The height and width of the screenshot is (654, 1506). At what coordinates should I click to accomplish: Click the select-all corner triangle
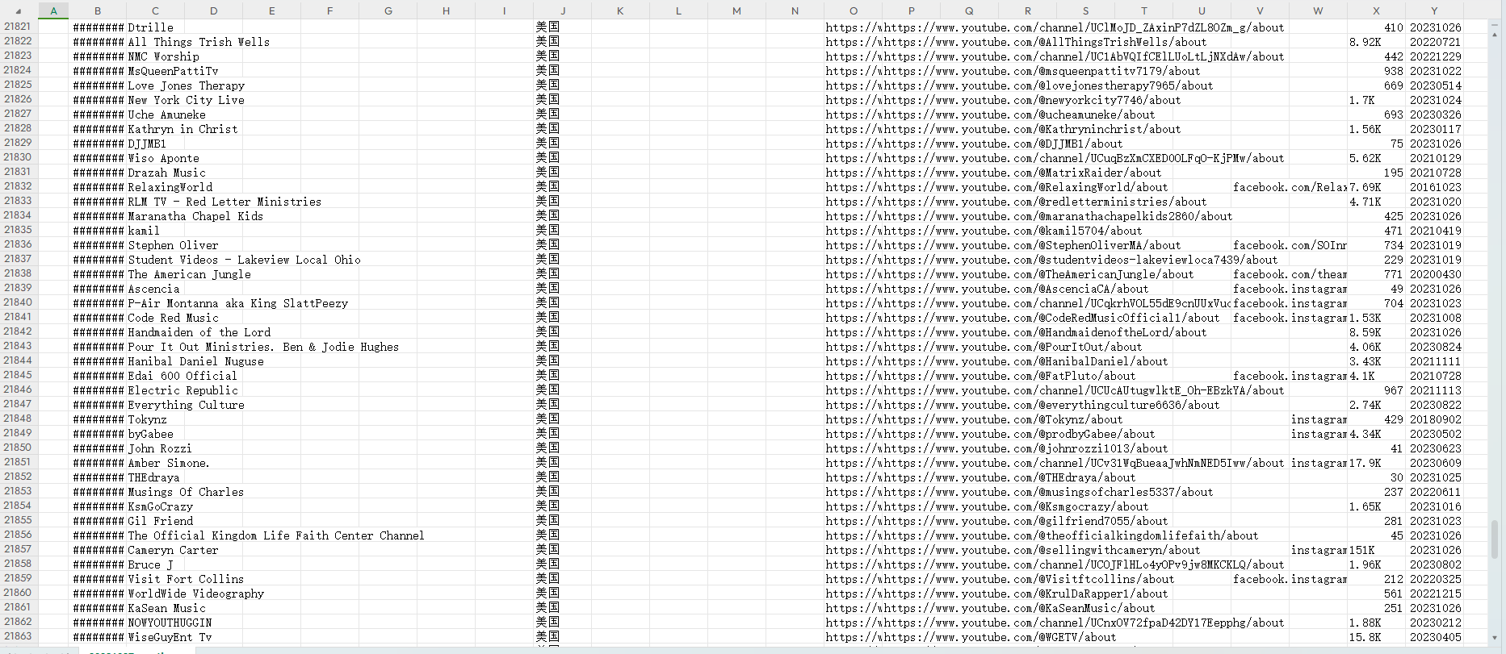18,10
